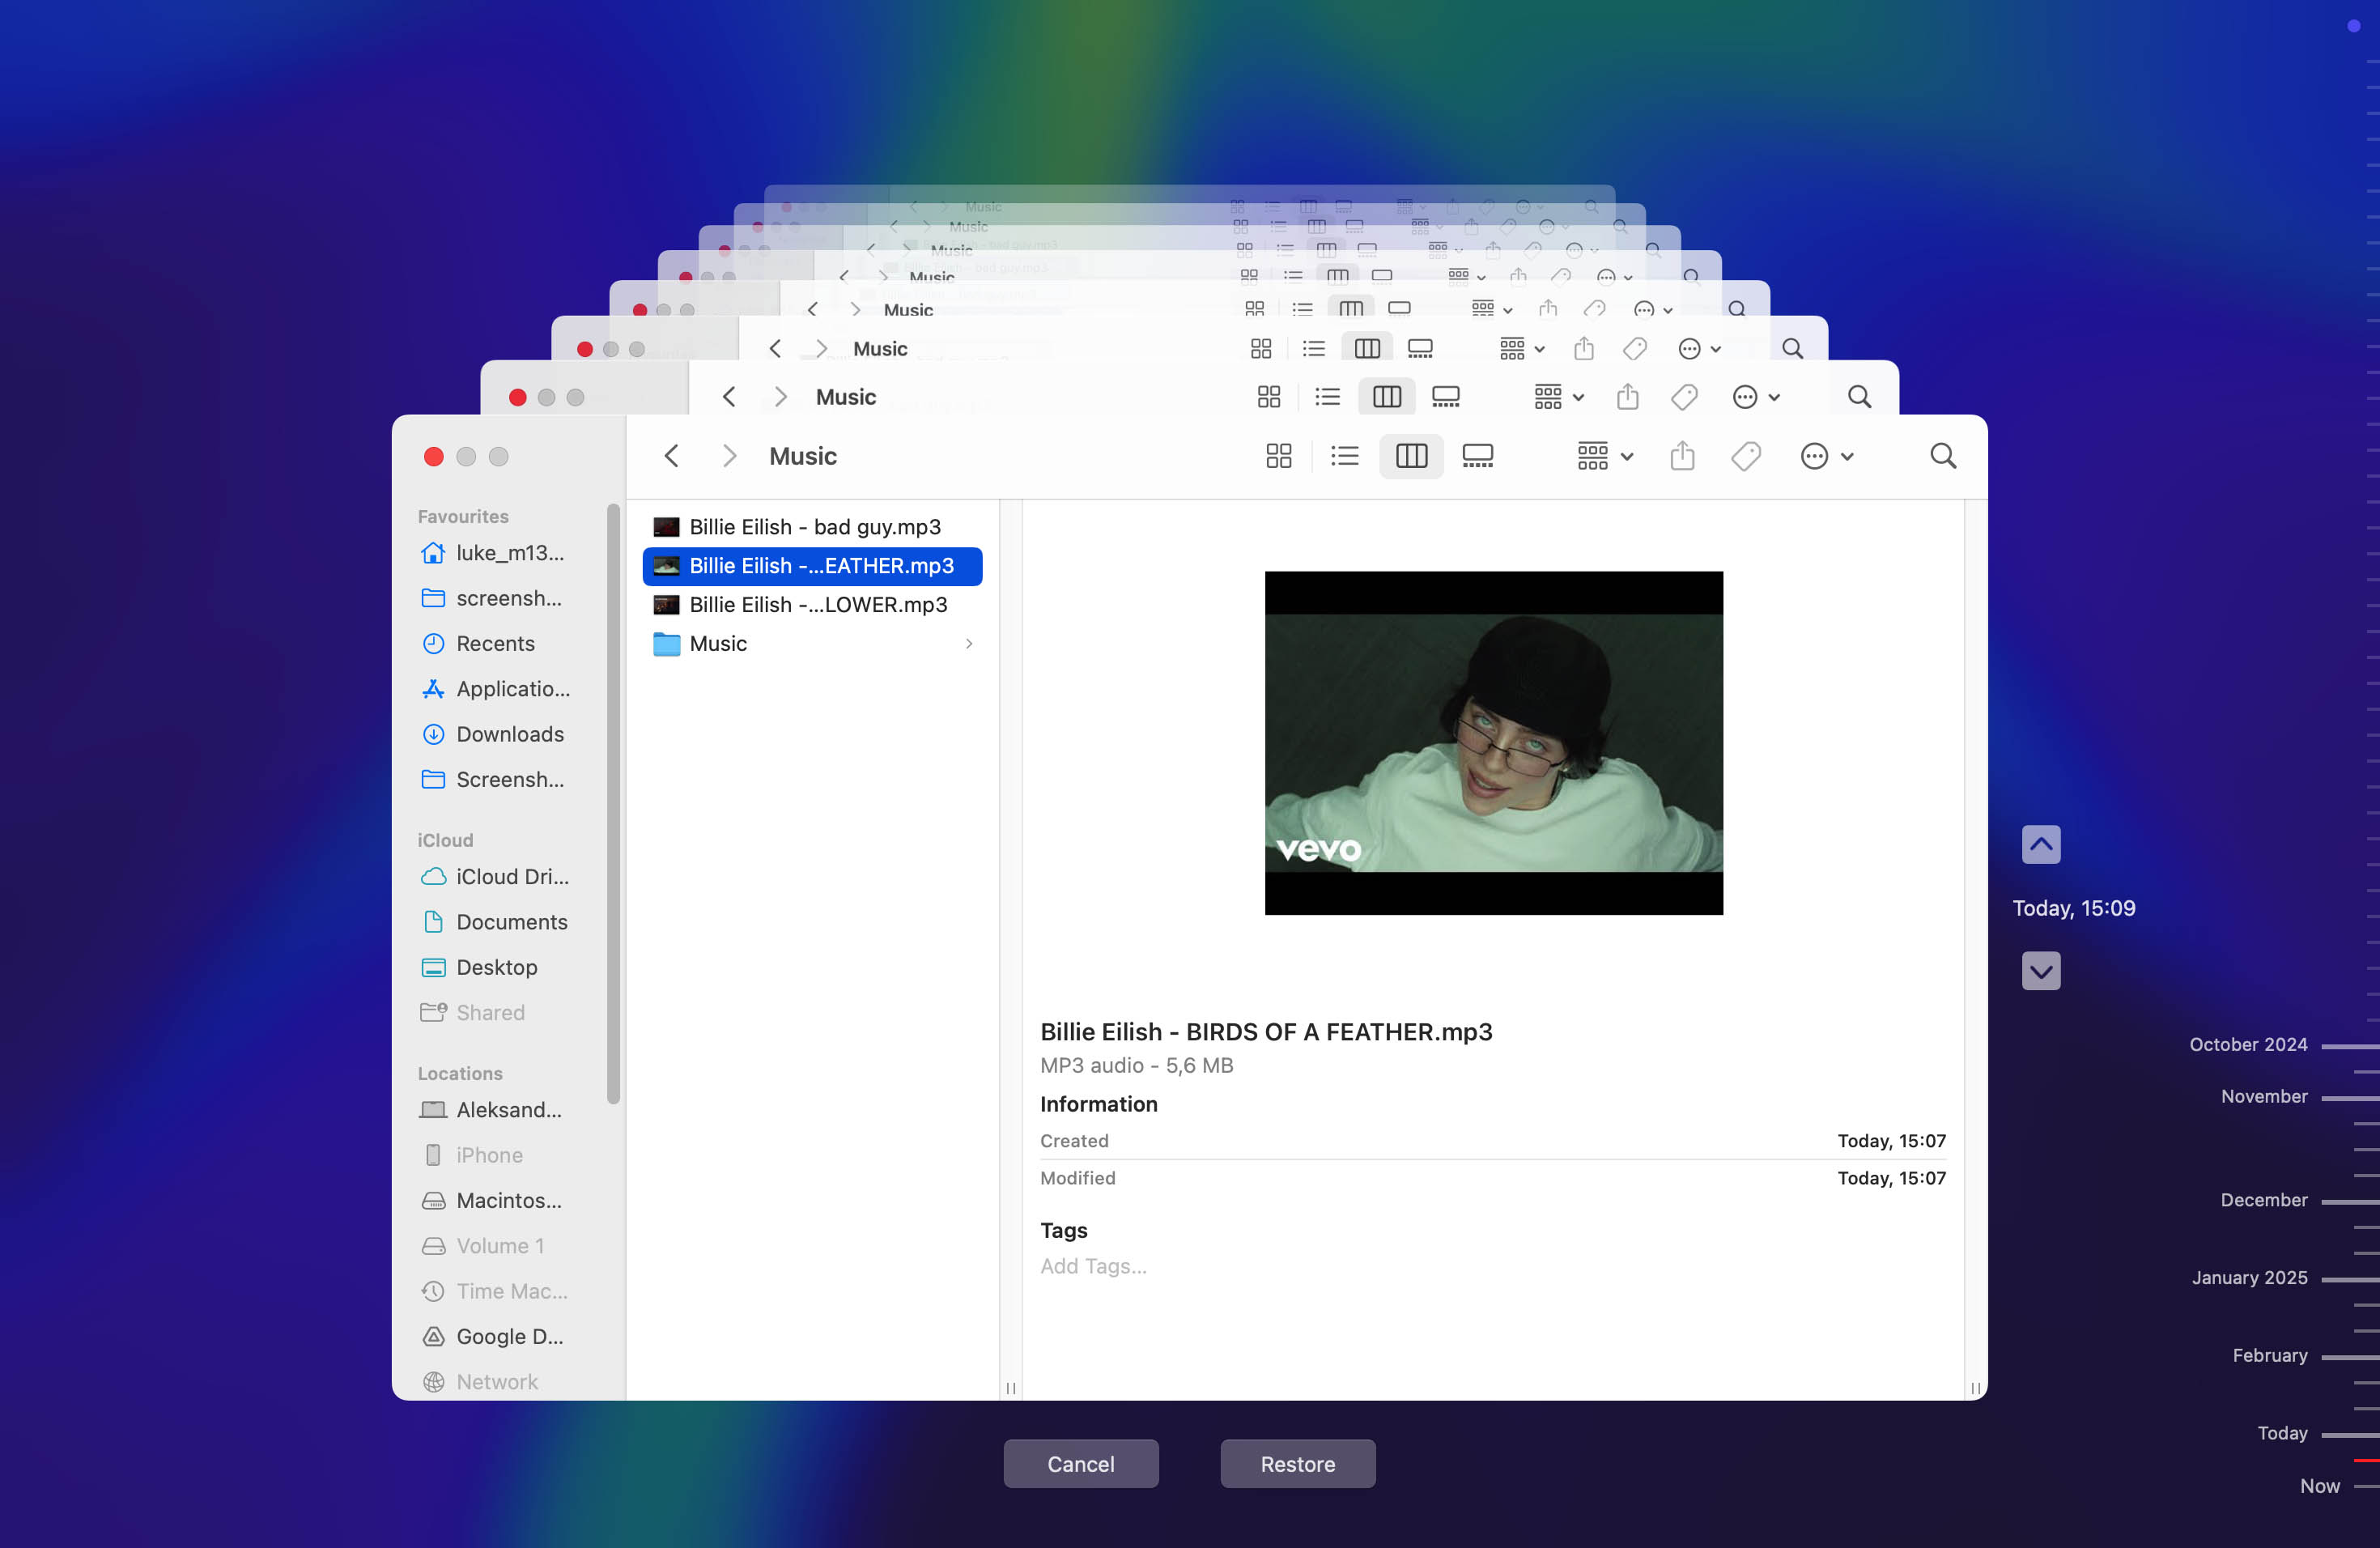2380x1548 pixels.
Task: Expand the Music folder chevron
Action: (968, 643)
